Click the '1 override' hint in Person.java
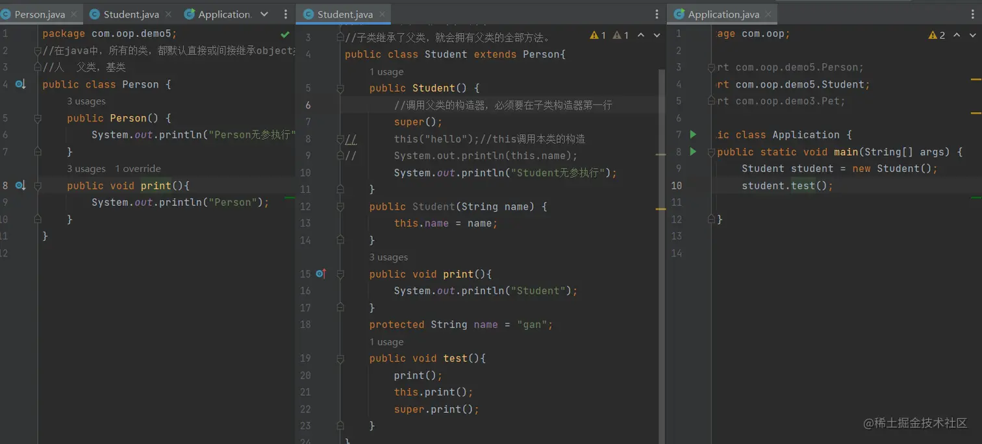 (138, 169)
